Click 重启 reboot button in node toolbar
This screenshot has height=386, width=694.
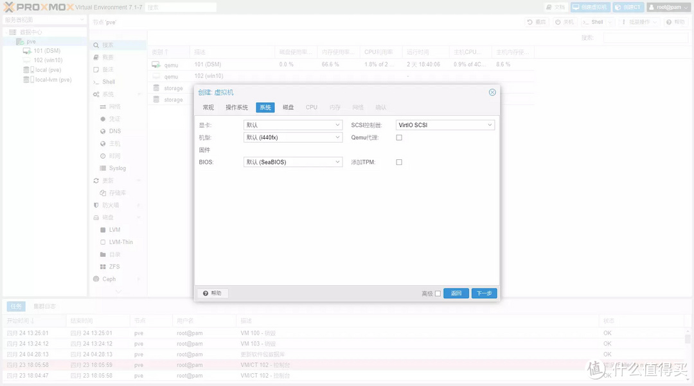(x=537, y=22)
